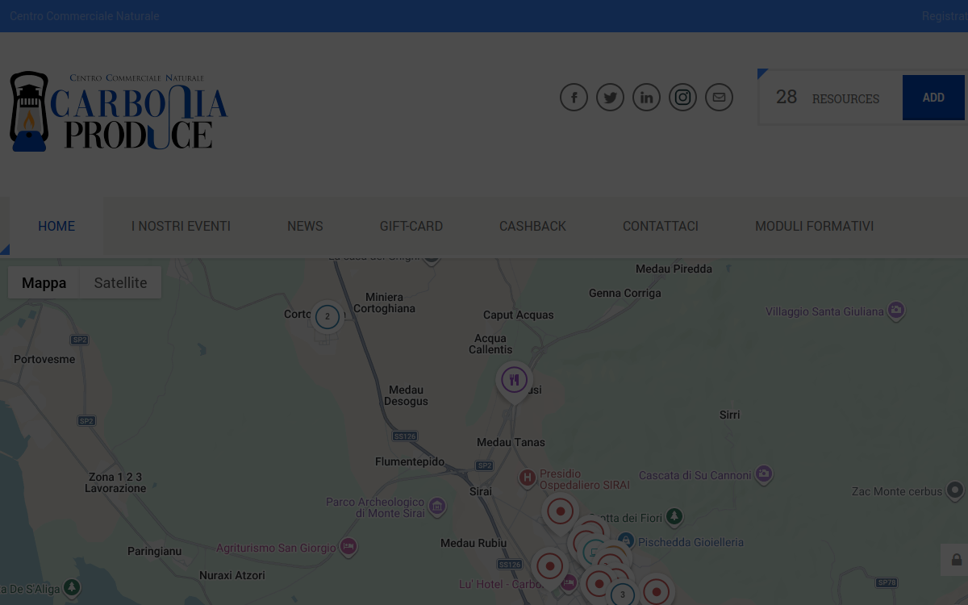The width and height of the screenshot is (968, 605).
Task: Switch map view to Mappa
Action: 44,283
